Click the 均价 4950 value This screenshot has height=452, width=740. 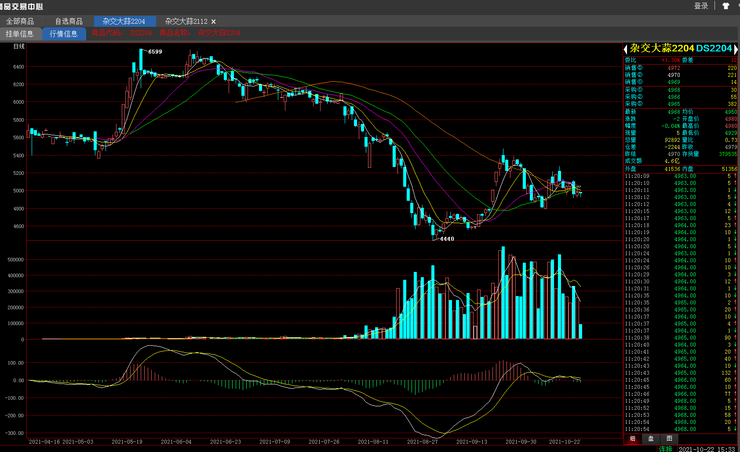pyautogui.click(x=731, y=112)
